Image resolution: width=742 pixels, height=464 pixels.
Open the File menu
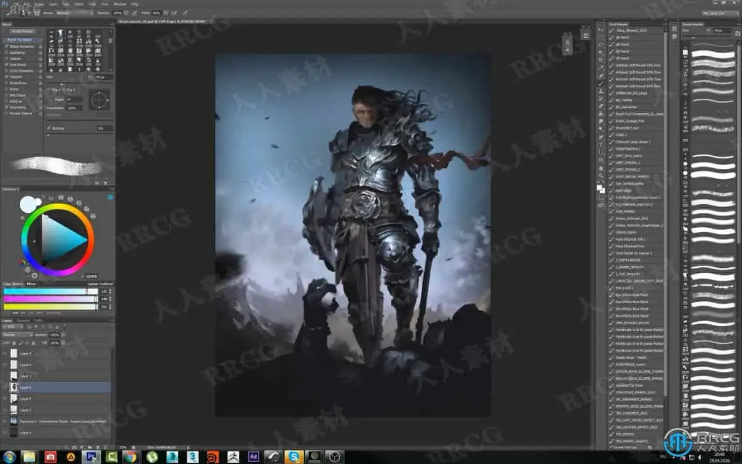(15, 4)
